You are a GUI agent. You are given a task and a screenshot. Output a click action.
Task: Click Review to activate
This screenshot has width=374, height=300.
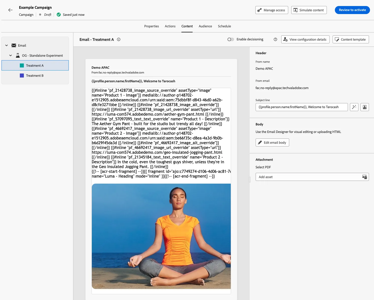(x=352, y=10)
